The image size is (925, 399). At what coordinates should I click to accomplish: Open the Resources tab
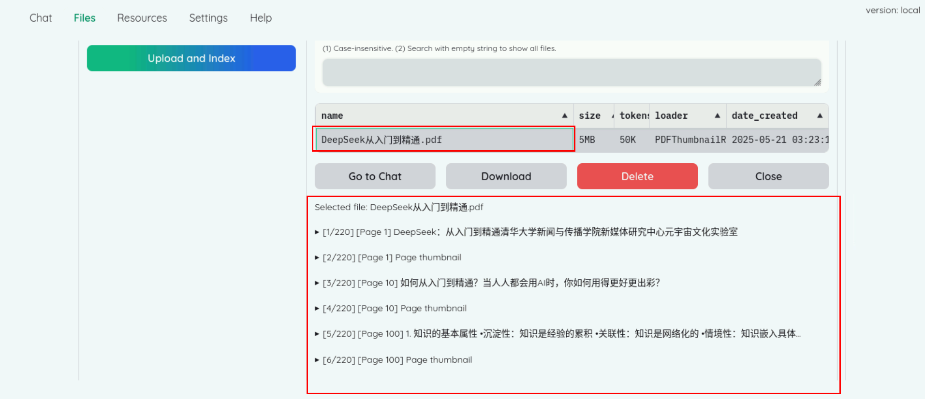tap(142, 18)
